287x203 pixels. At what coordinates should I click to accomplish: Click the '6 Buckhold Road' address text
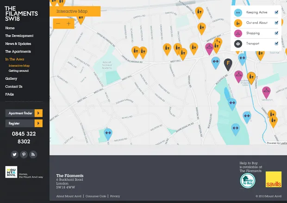click(69, 179)
